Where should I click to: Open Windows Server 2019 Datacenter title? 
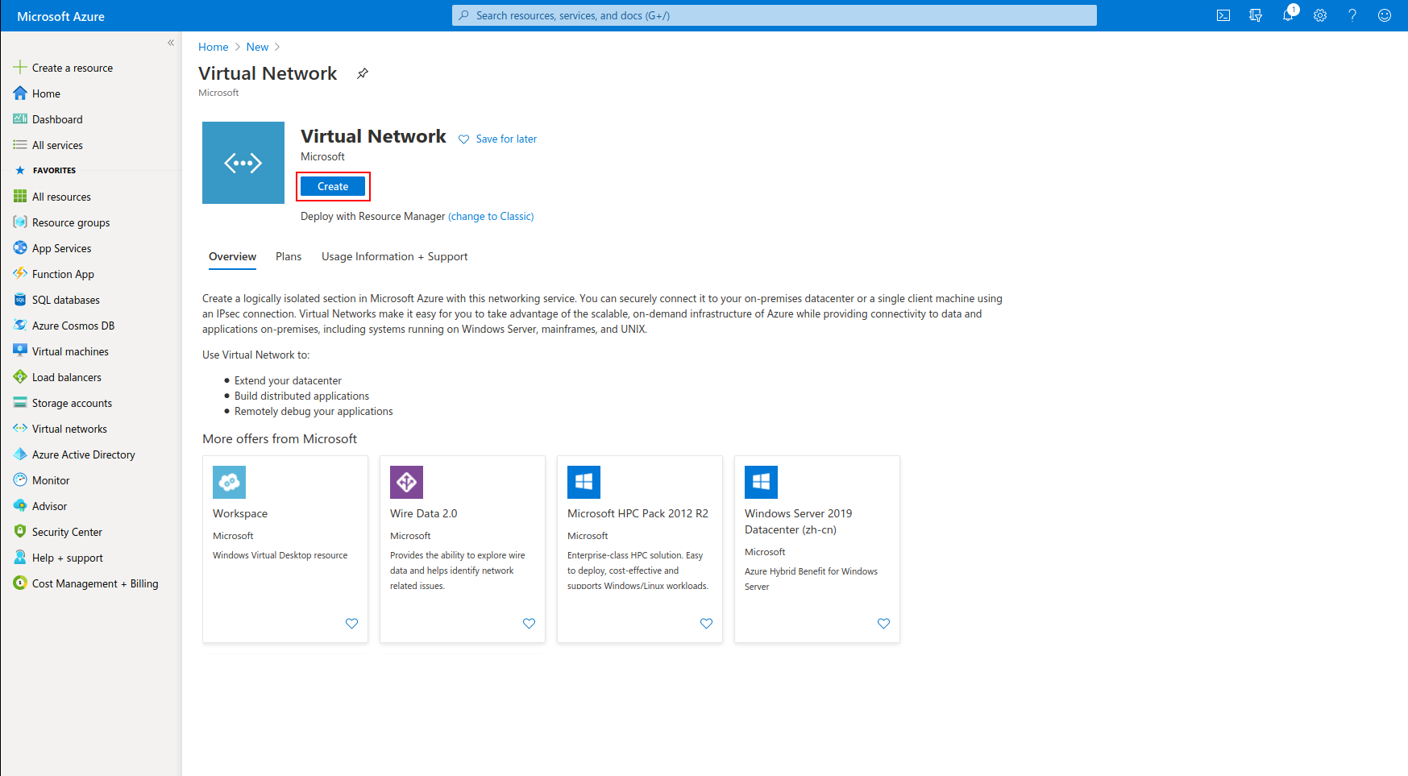[798, 521]
